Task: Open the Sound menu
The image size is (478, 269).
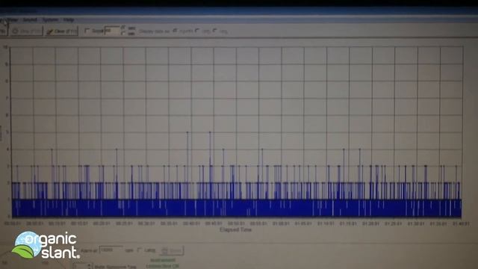Action: click(x=30, y=20)
